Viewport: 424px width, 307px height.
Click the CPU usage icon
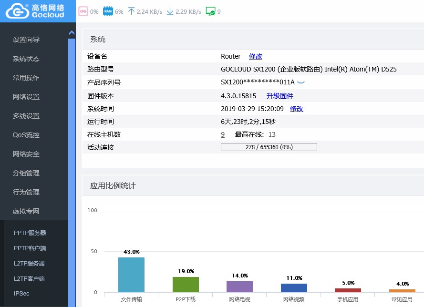coord(83,11)
